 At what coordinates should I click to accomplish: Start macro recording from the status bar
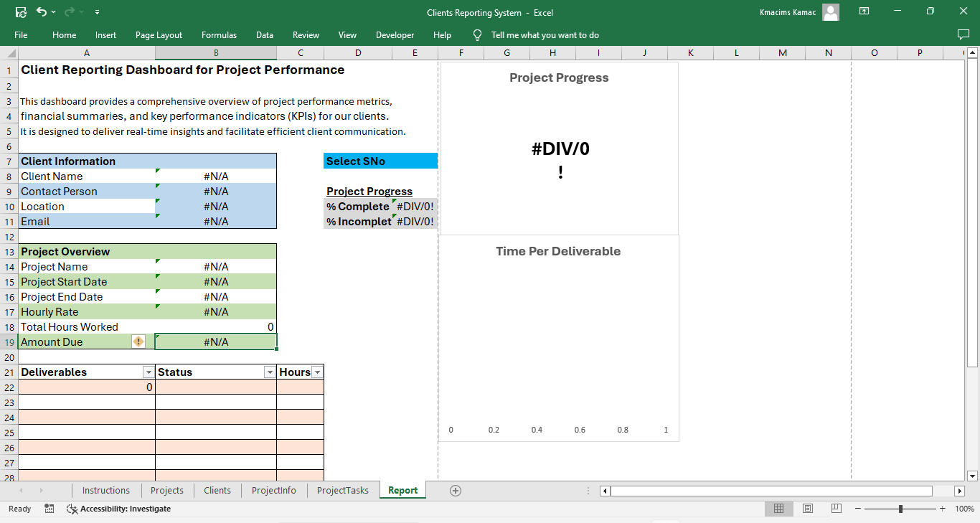click(48, 509)
